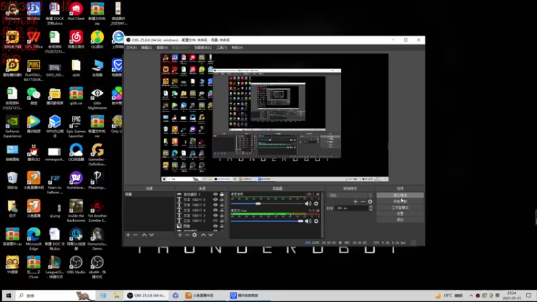Increase transition duration with the up arrow
Image resolution: width=537 pixels, height=302 pixels.
pyautogui.click(x=371, y=207)
